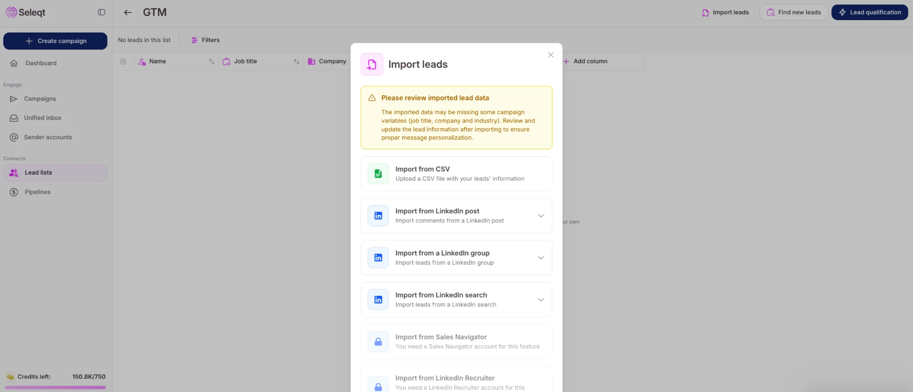Sort leads by Job title arrows

tap(297, 61)
